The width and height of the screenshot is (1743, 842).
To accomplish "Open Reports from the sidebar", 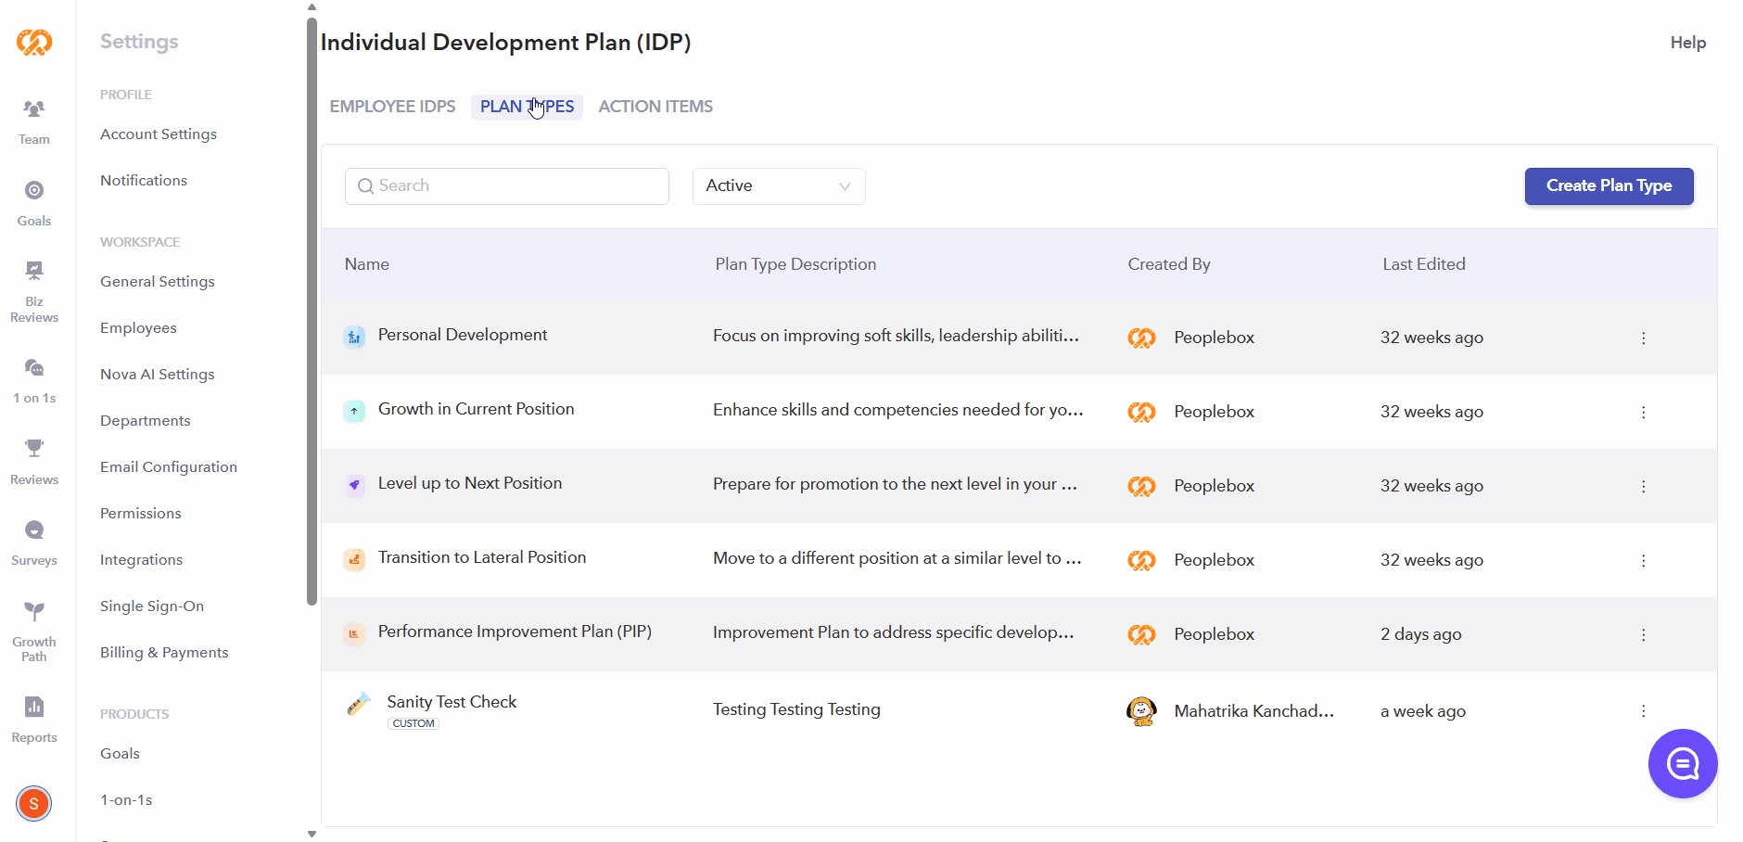I will (34, 721).
